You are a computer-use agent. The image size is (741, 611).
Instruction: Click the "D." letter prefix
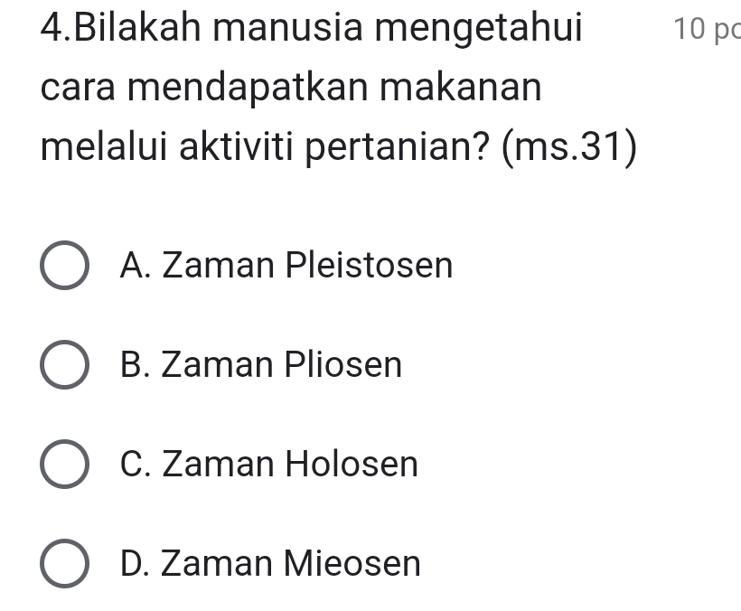coord(136,564)
